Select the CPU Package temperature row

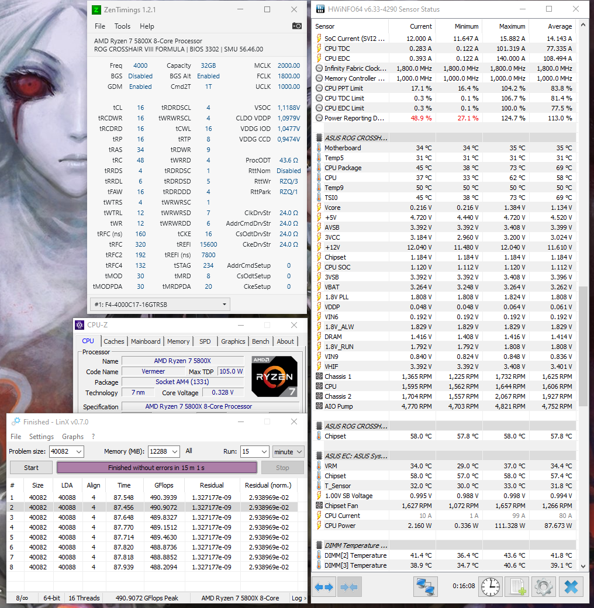coord(445,168)
